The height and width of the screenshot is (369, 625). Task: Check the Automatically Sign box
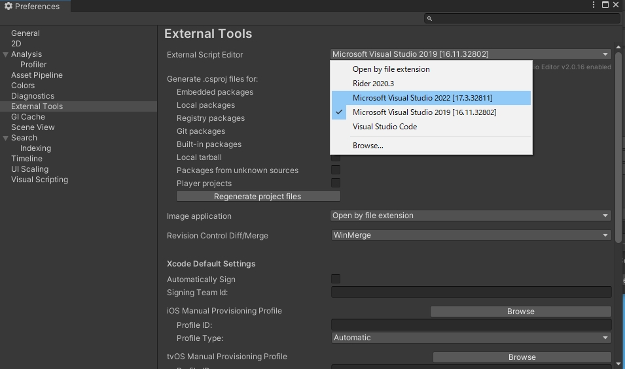(336, 279)
